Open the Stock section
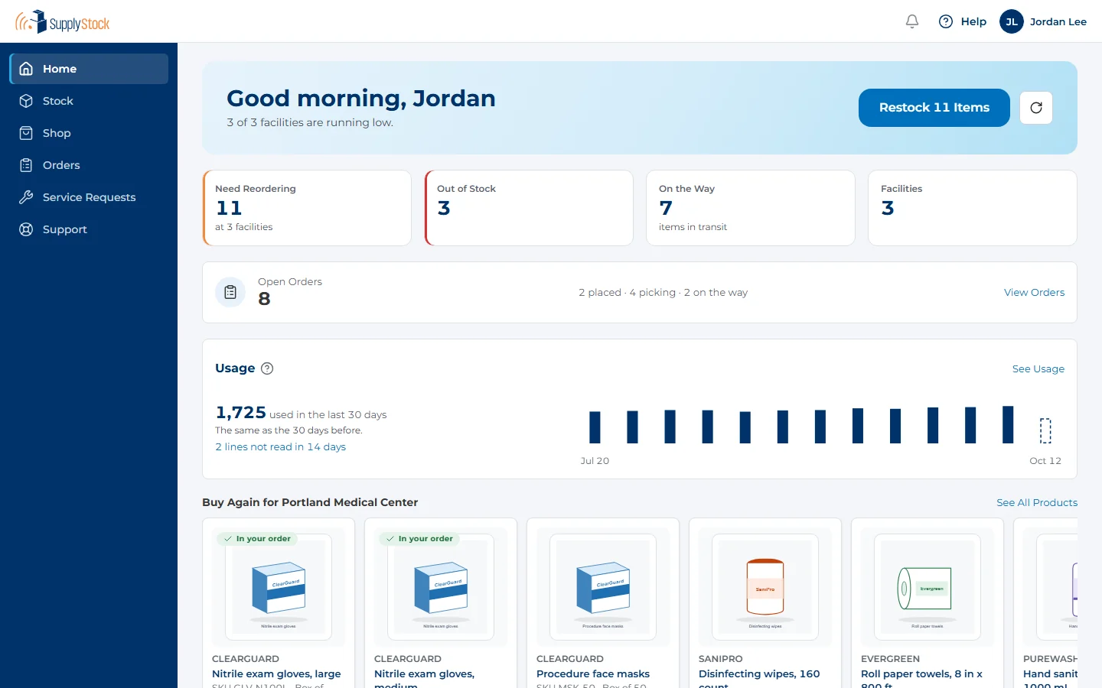 [x=89, y=101]
